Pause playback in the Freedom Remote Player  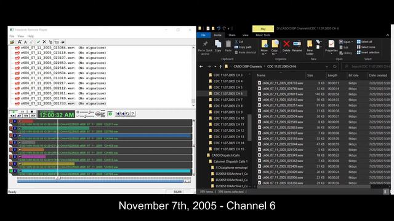coord(23,112)
